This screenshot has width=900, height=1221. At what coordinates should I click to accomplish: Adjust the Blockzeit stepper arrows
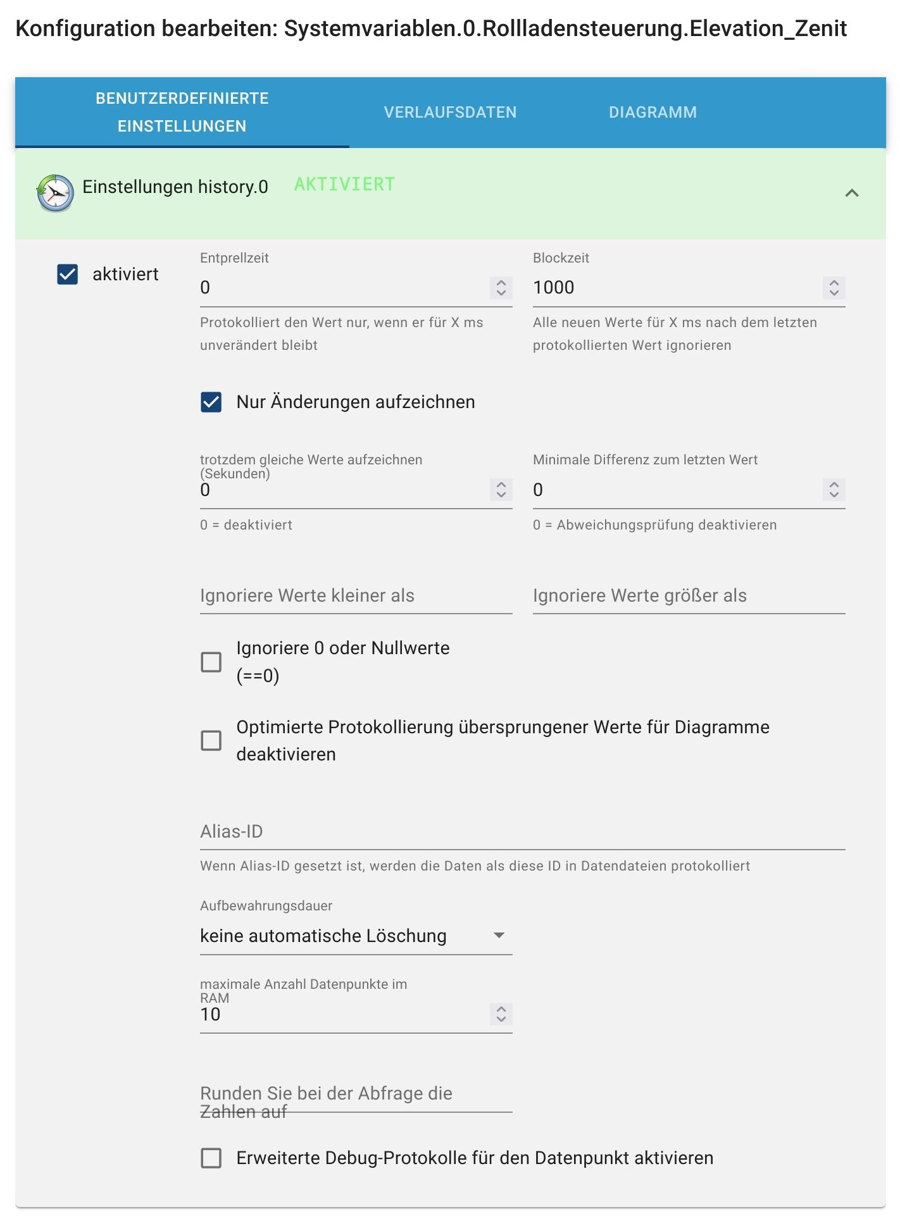834,288
